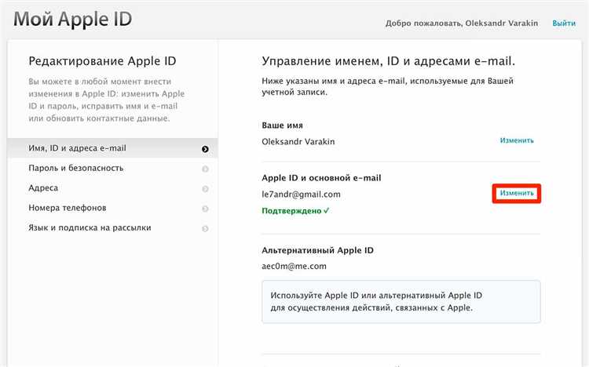Click the Альтернативный Apple ID label

click(x=317, y=250)
